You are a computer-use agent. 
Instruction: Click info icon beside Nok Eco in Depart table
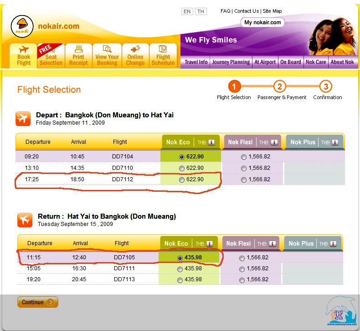pos(211,142)
